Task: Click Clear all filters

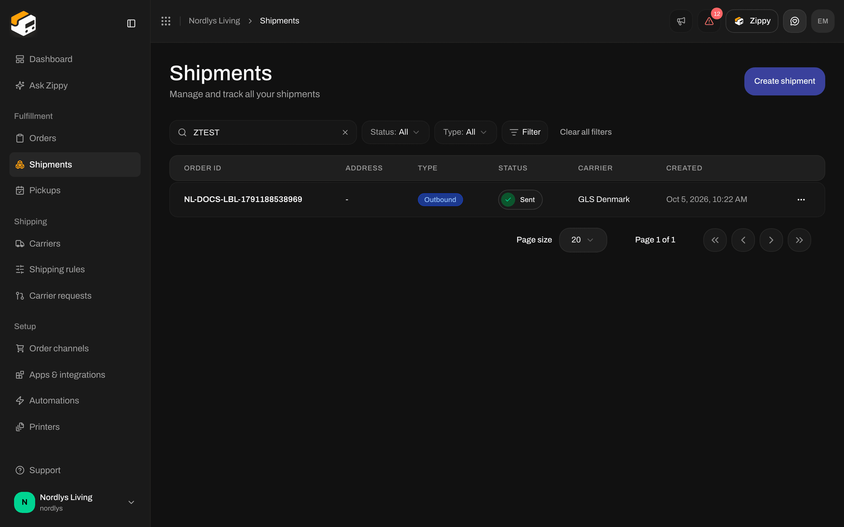Action: [586, 132]
